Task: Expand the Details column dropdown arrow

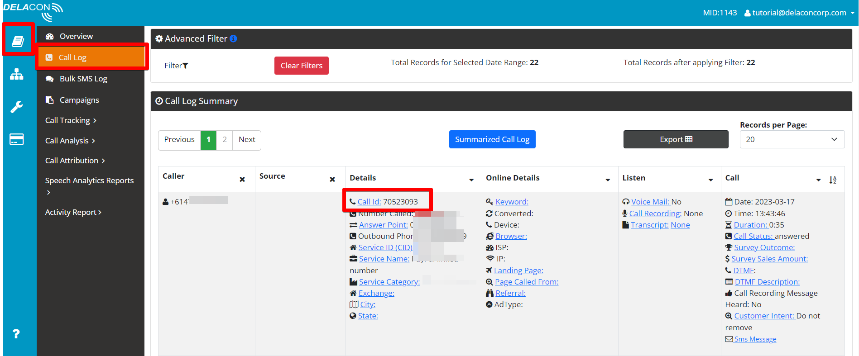Action: (471, 180)
